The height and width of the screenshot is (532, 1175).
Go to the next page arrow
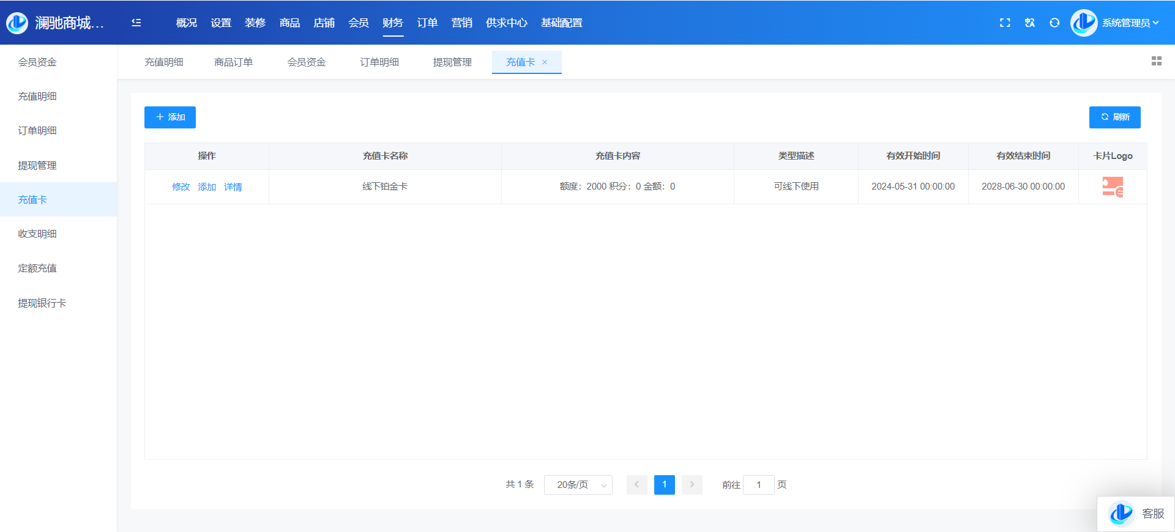coord(692,485)
